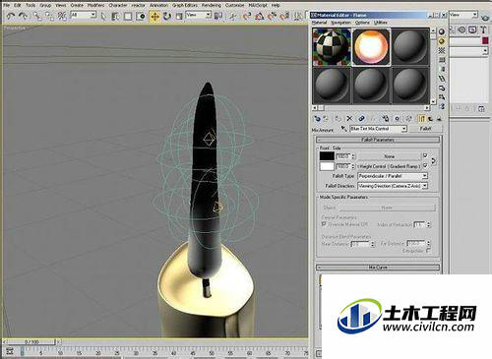Open the Material/Map Navigator icon

pos(442,106)
